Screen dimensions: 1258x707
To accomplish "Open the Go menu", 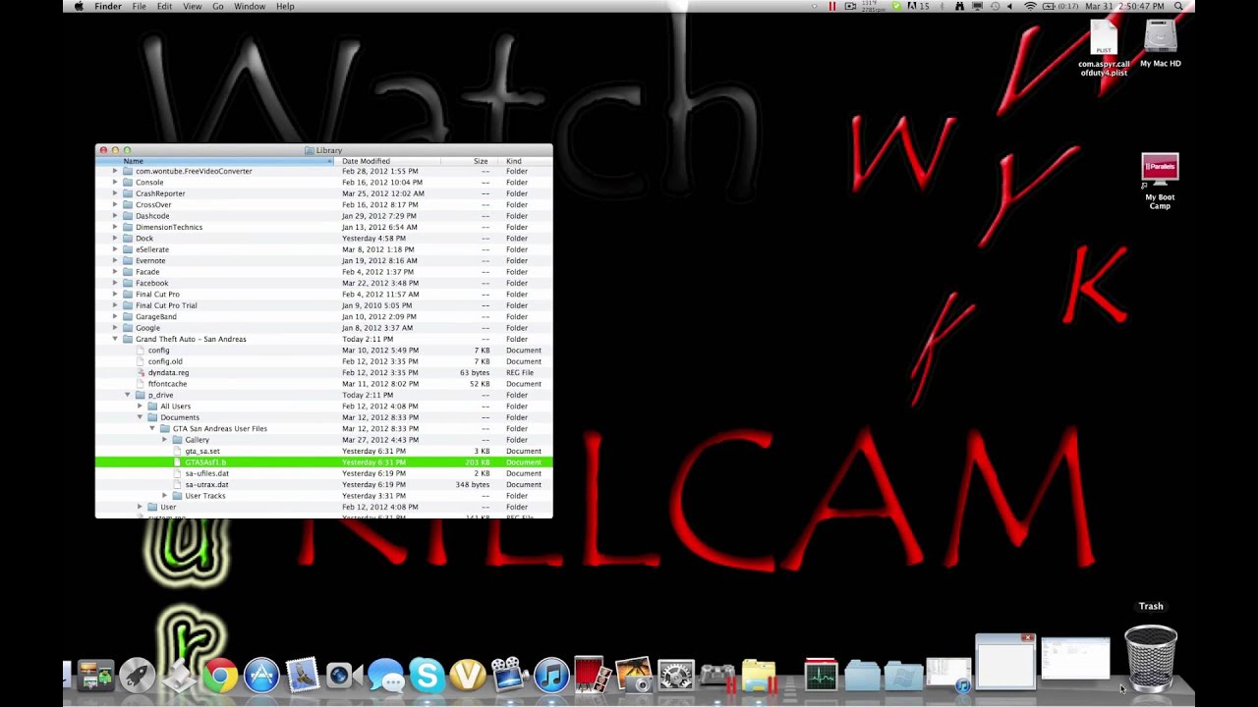I will 218,6.
